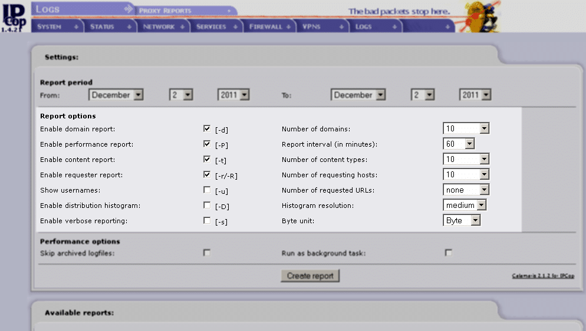Expand the From month dropdown

click(116, 95)
